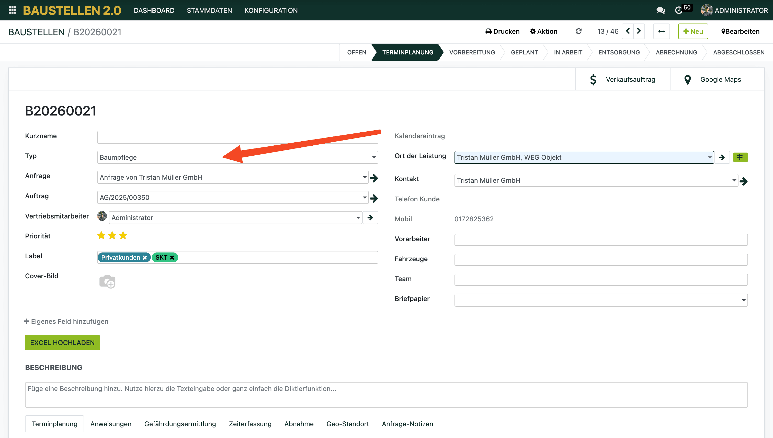This screenshot has width=773, height=438.
Task: Set priority to the third star
Action: (123, 236)
